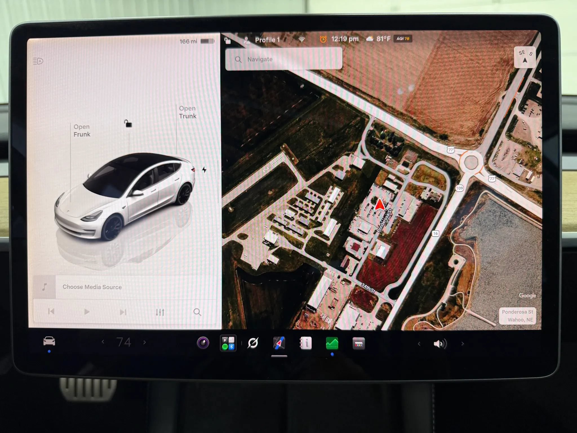This screenshot has height=433, width=577.
Task: Tap the route 109 shield on map
Action: pyautogui.click(x=460, y=188)
